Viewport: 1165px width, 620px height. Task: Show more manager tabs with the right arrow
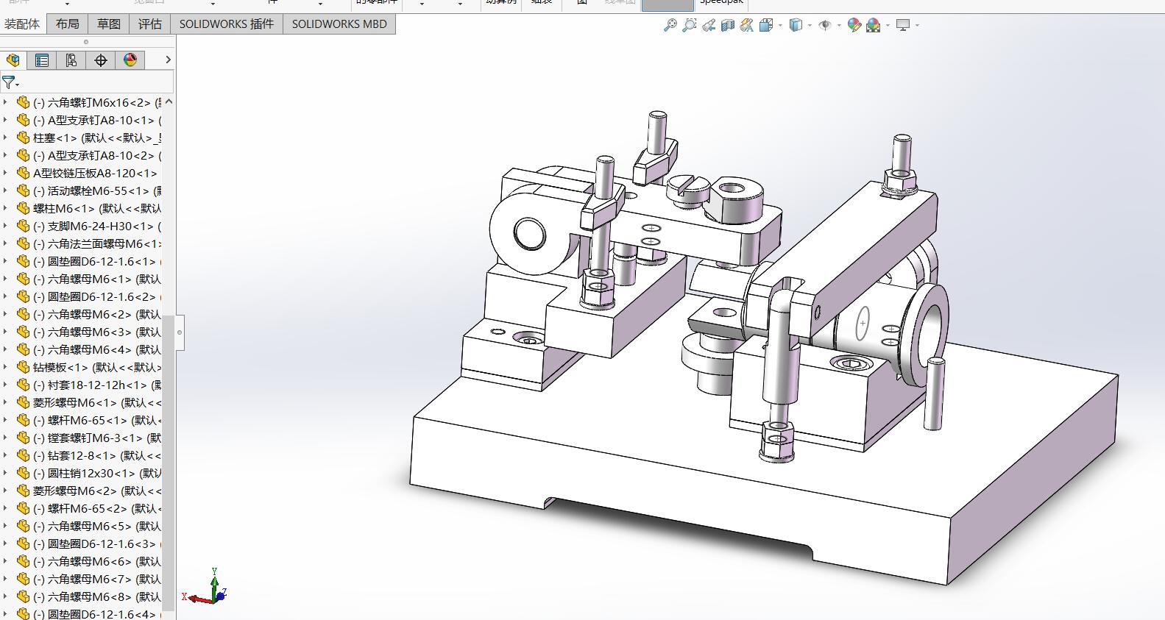168,60
